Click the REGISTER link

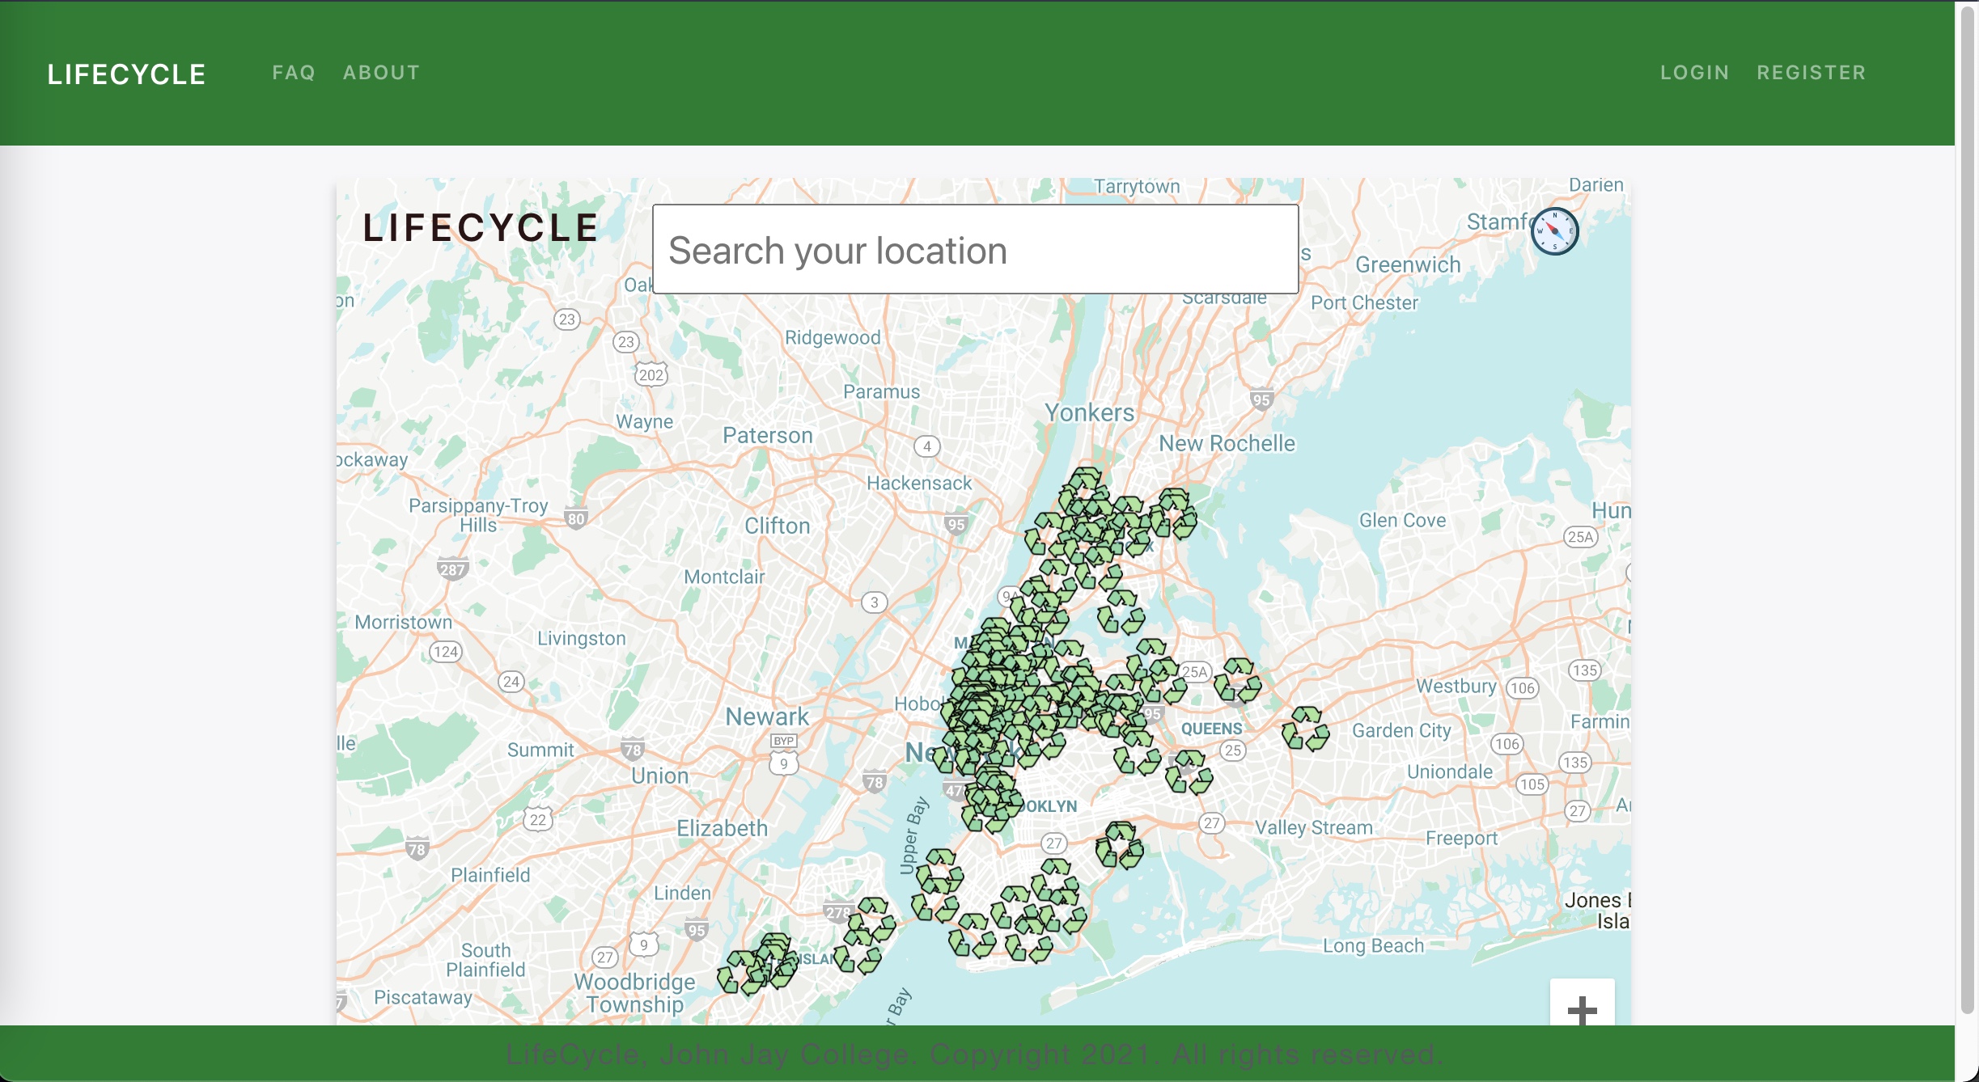[x=1812, y=72]
